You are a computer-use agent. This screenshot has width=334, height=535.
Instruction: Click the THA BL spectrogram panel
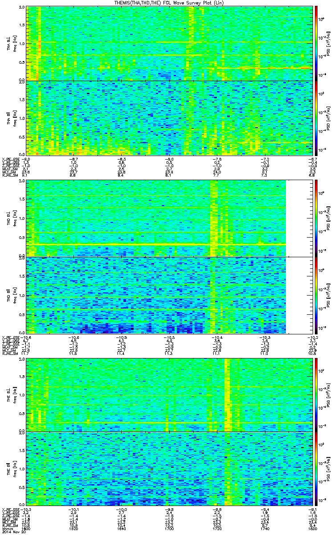click(169, 43)
